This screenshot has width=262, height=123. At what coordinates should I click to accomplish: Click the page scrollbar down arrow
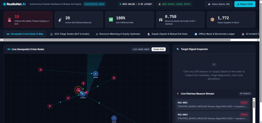(x=261, y=122)
